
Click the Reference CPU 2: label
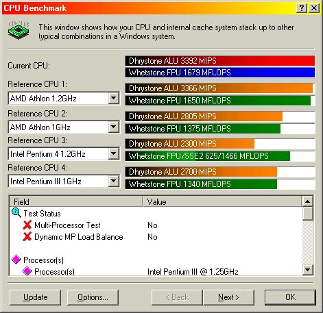[37, 114]
